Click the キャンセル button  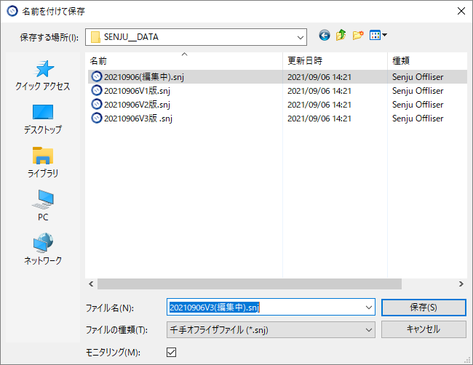424,329
